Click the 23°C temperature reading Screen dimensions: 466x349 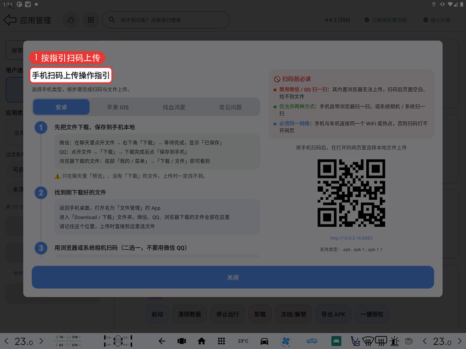coord(243,341)
